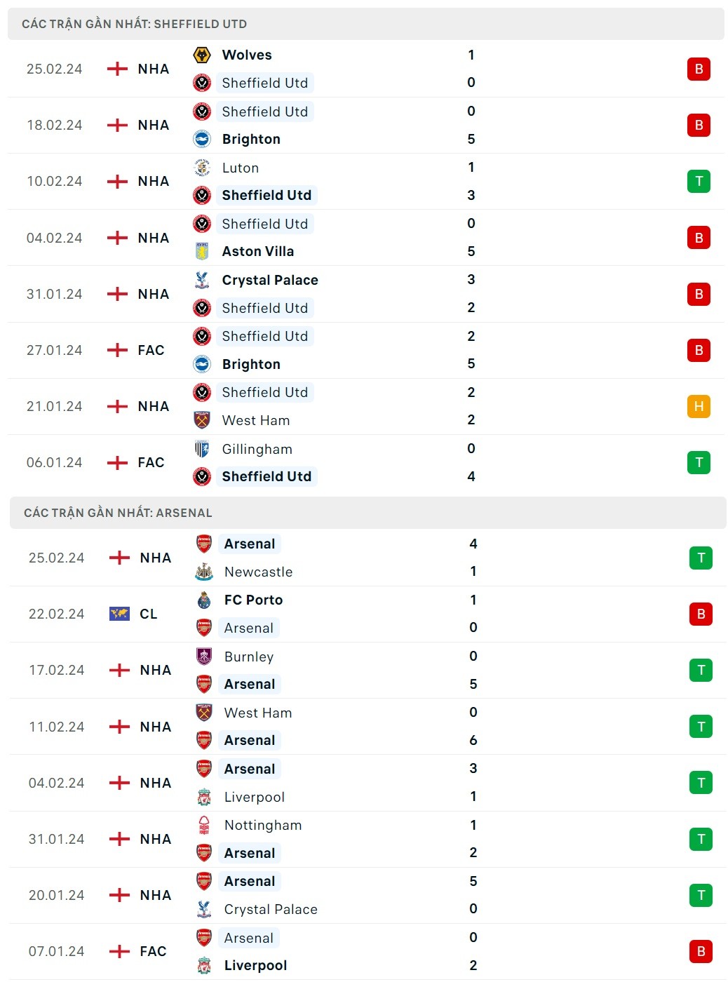Click the Wolves club crest icon

(x=202, y=55)
